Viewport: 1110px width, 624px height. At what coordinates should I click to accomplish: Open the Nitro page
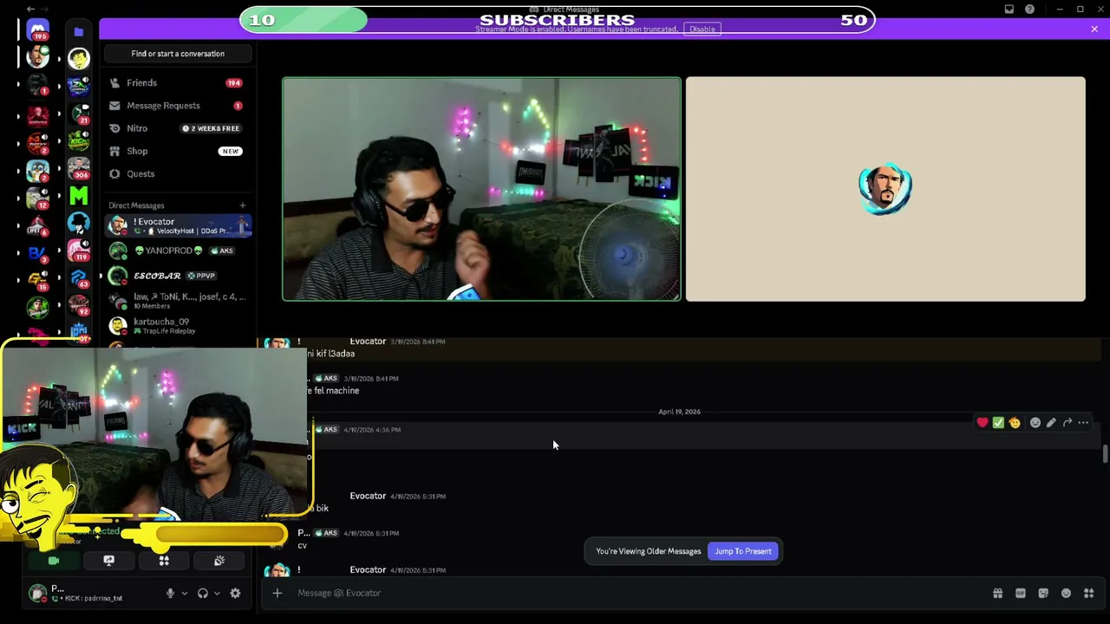coord(178,128)
